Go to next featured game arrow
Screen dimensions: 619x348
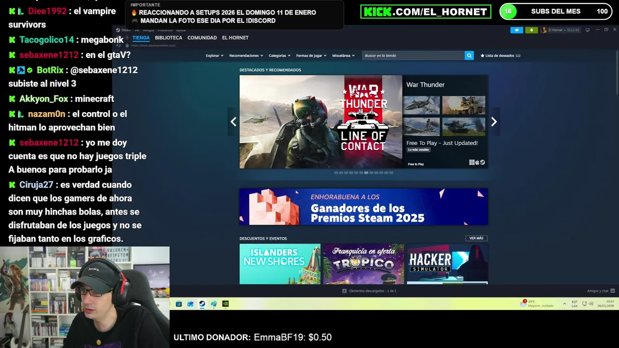(x=494, y=122)
